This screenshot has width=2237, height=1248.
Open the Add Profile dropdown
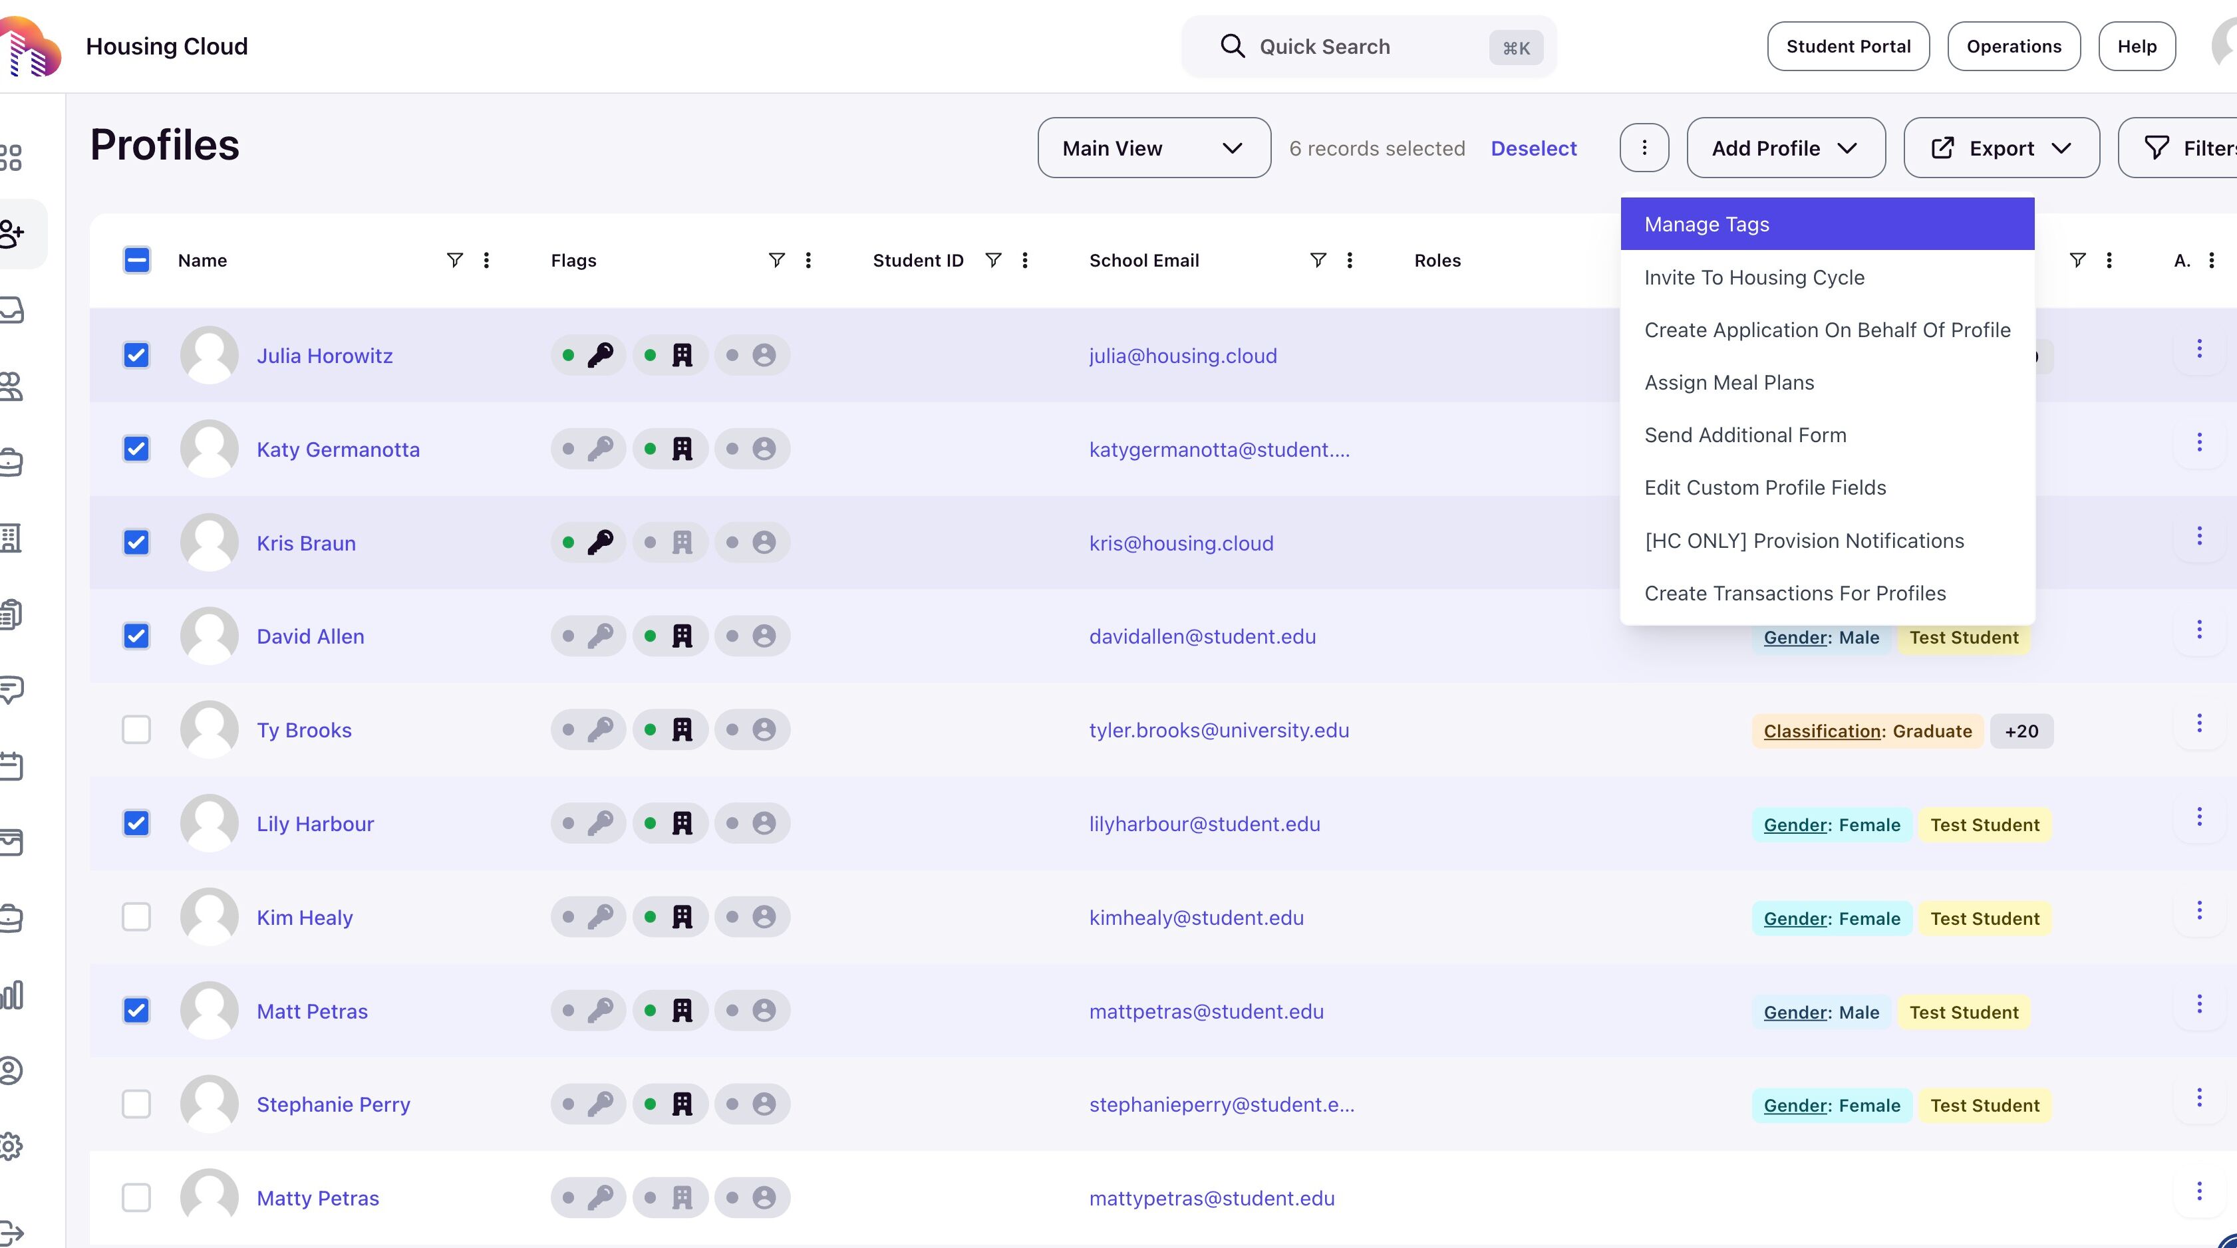click(1785, 148)
